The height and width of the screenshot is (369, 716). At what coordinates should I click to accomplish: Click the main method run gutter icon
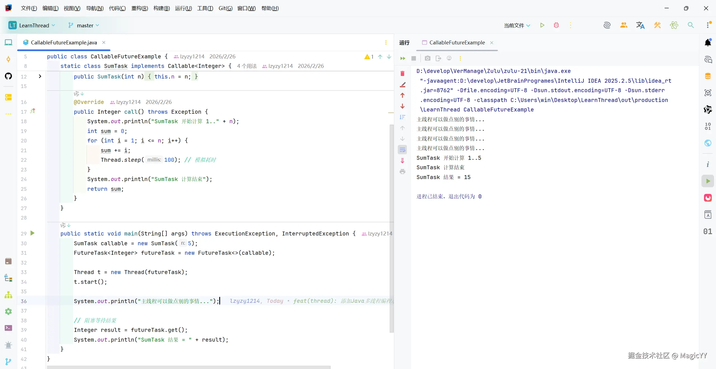[x=32, y=233]
